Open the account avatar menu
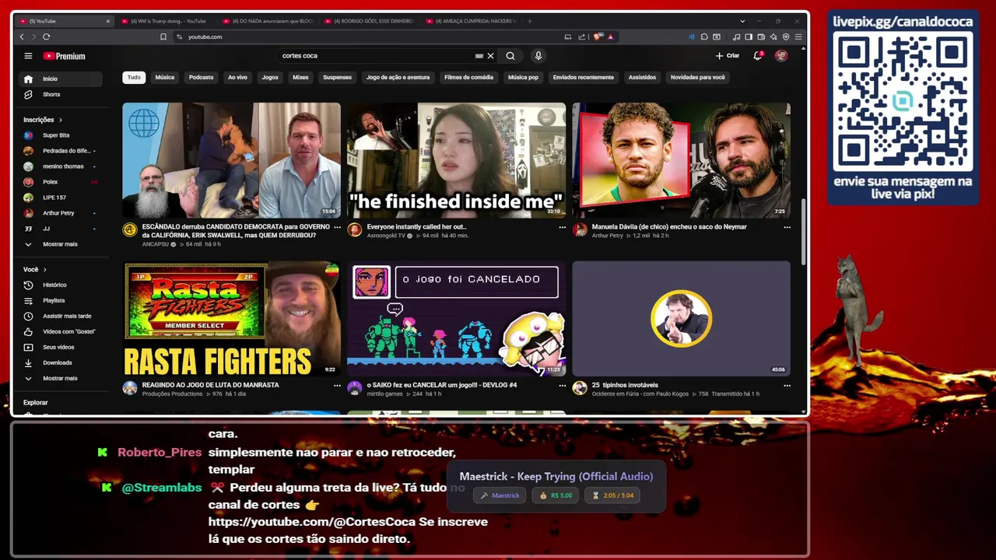996x560 pixels. pos(781,56)
